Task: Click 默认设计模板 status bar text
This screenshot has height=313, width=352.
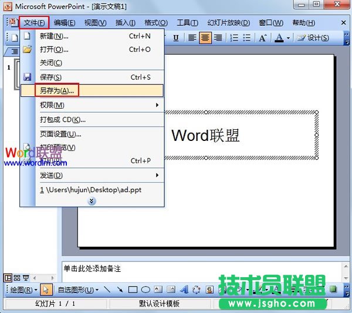Action: (159, 304)
